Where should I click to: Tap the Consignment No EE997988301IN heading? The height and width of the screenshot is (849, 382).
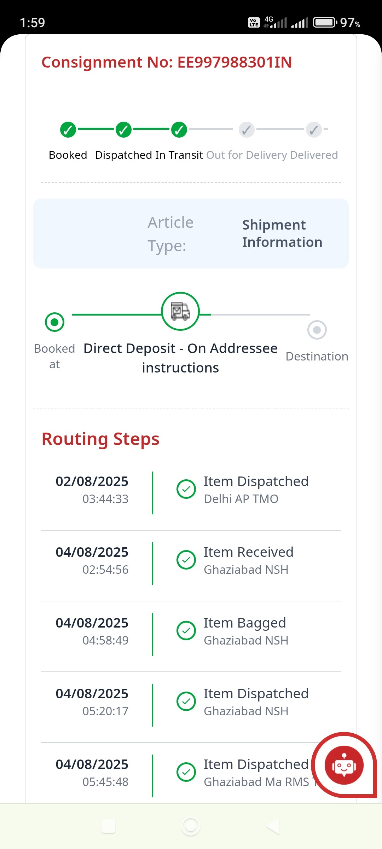167,62
